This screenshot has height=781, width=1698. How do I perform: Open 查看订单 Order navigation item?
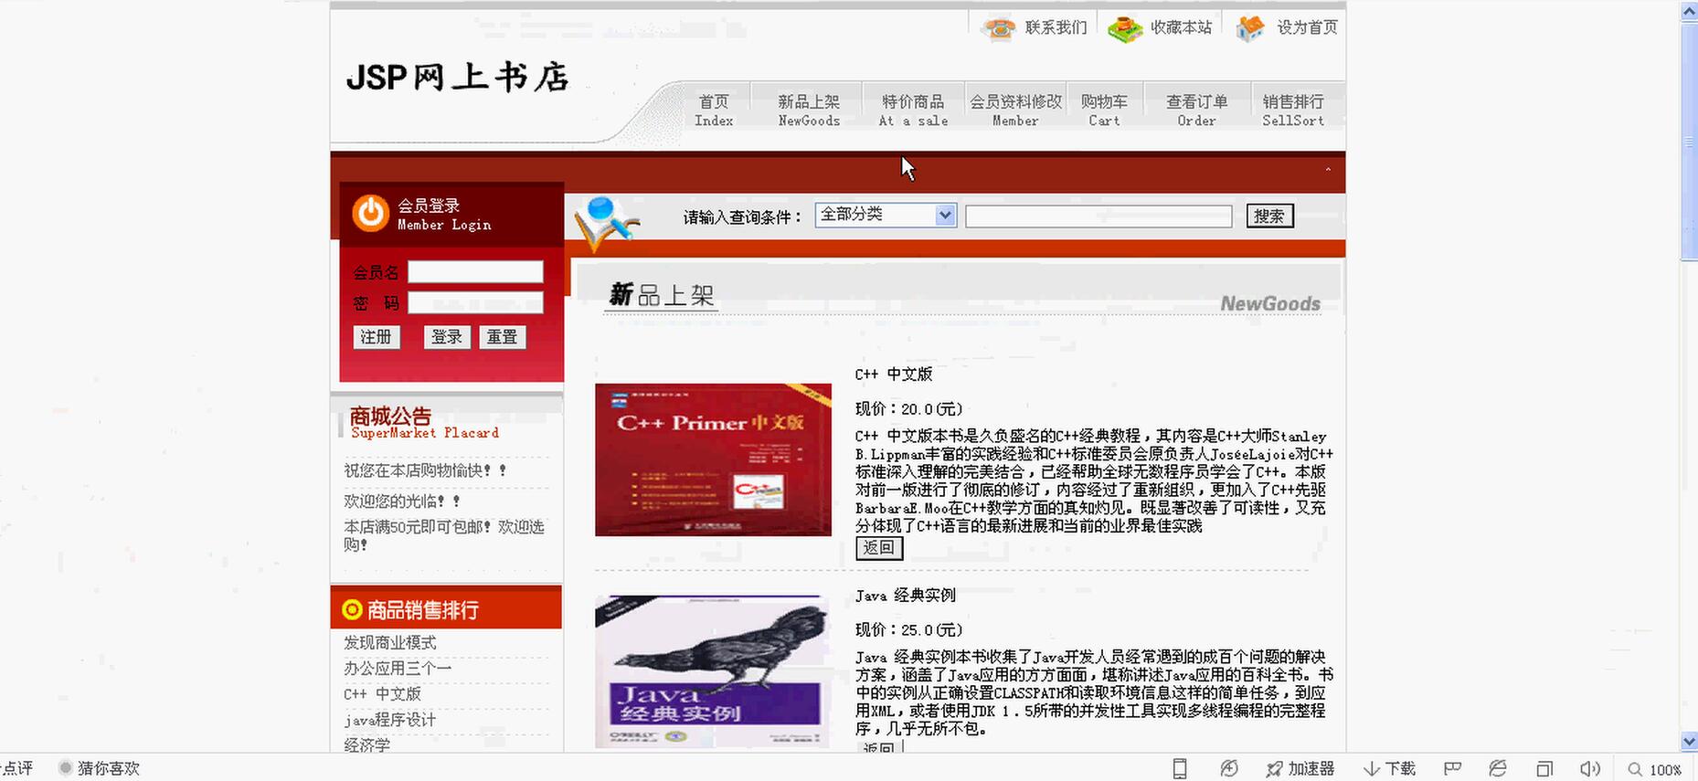pos(1196,110)
